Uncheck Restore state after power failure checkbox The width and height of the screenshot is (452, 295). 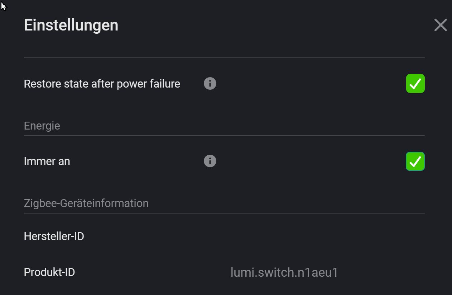(x=415, y=84)
